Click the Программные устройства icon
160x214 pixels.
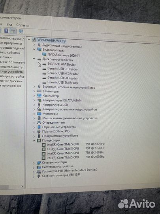(x=39, y=136)
